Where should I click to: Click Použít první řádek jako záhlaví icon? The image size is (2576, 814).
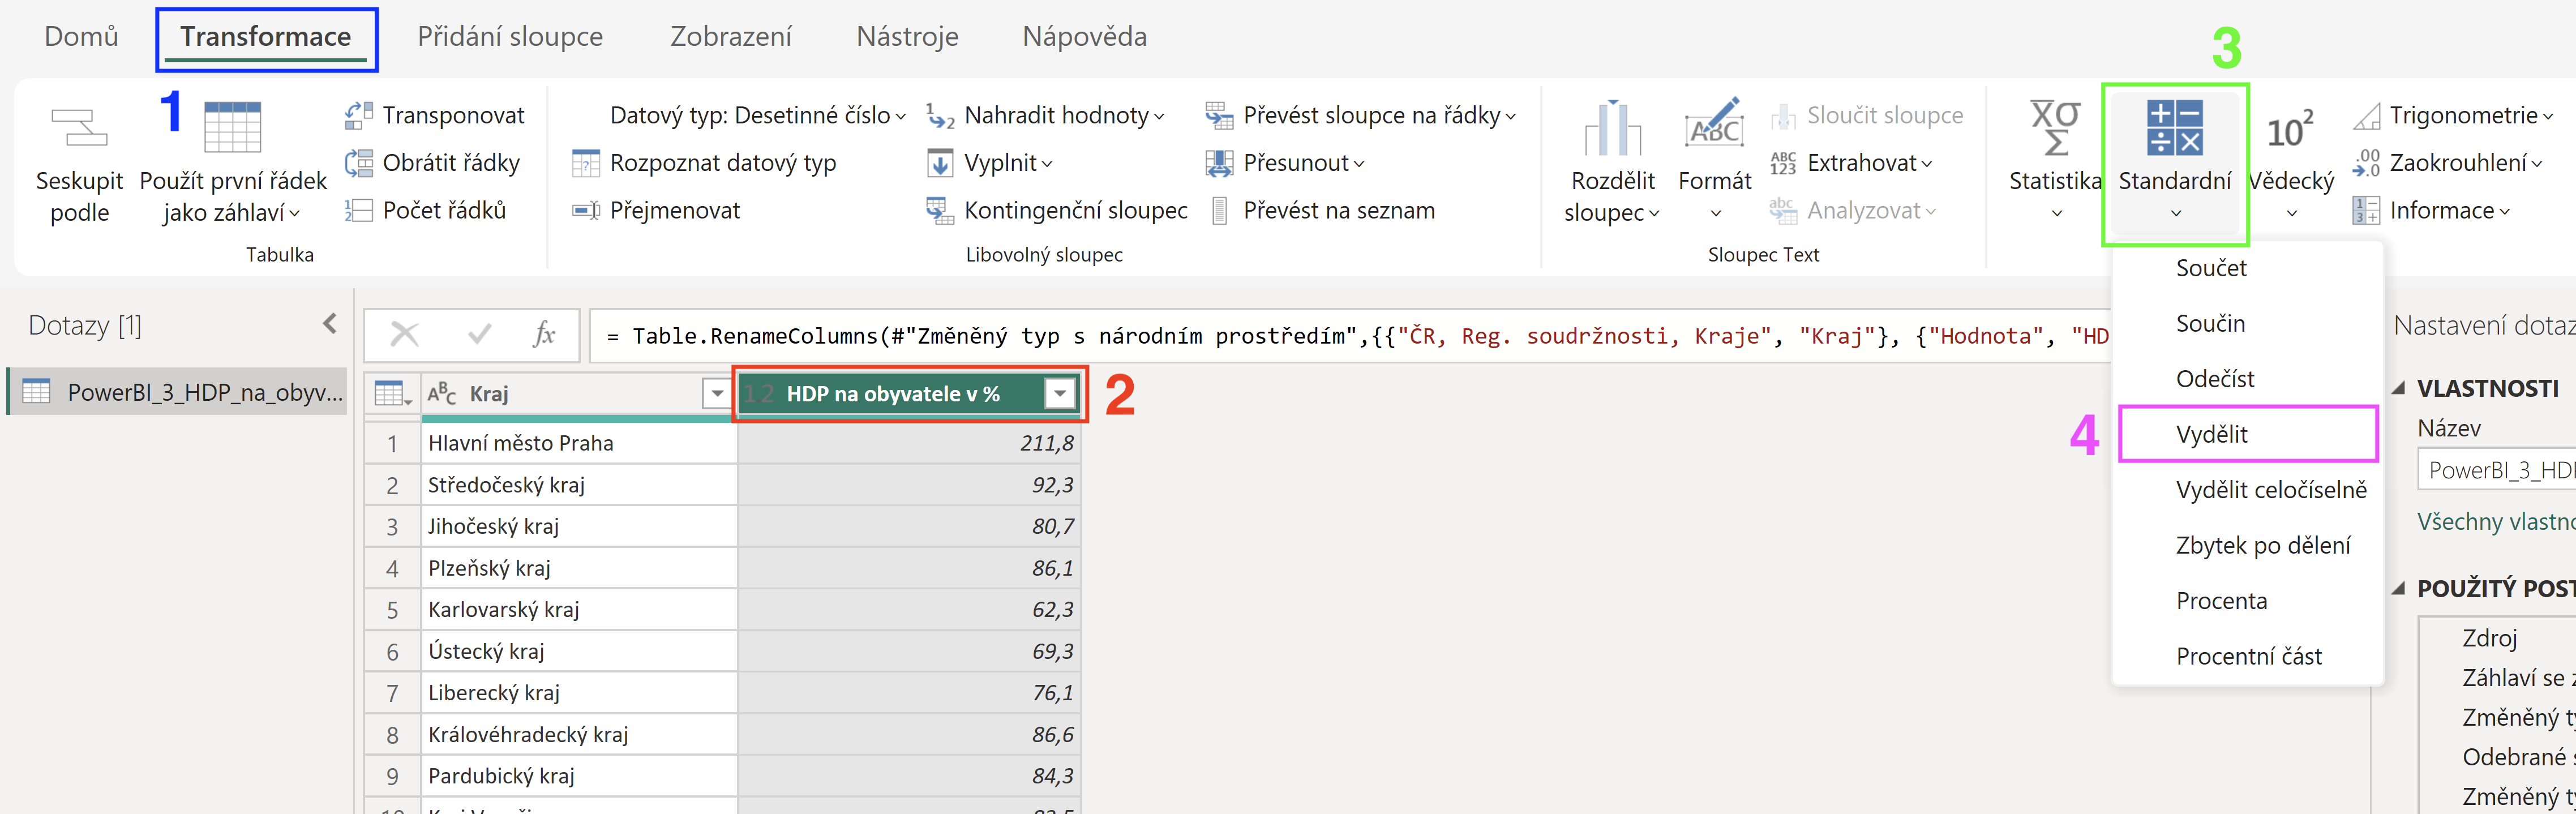click(232, 127)
